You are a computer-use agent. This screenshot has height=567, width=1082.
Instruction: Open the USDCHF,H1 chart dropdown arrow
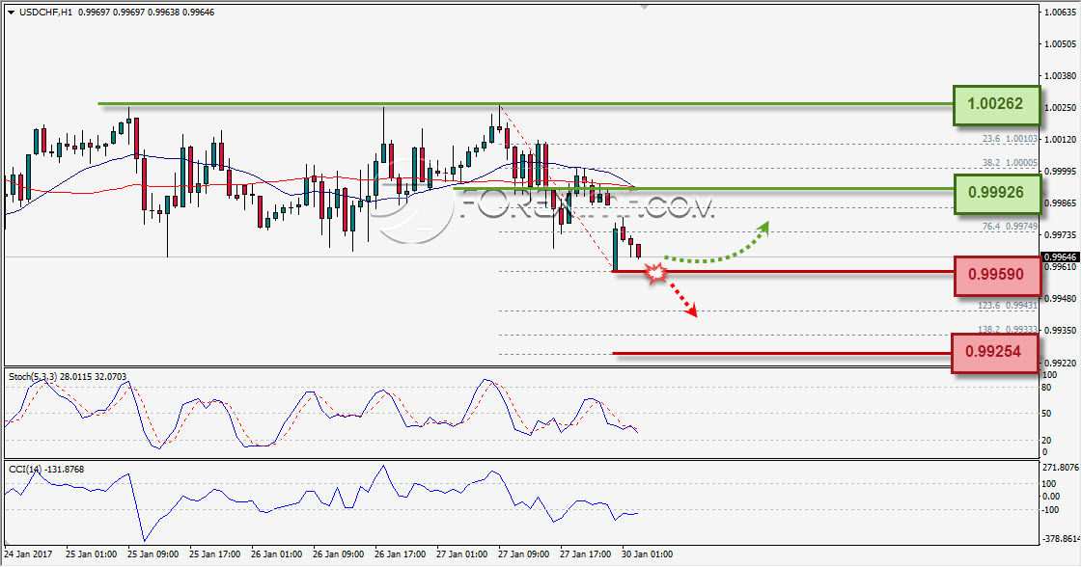(11, 13)
